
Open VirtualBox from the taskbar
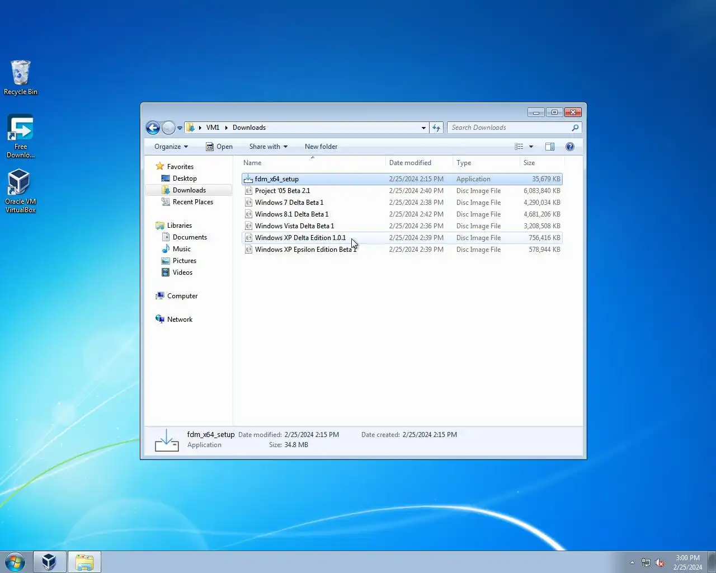49,562
